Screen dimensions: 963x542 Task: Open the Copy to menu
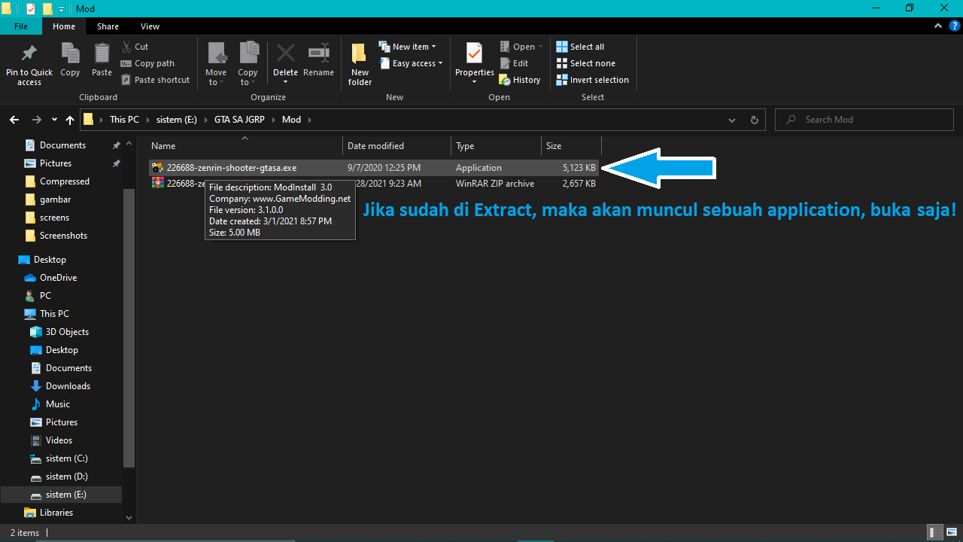pyautogui.click(x=248, y=64)
